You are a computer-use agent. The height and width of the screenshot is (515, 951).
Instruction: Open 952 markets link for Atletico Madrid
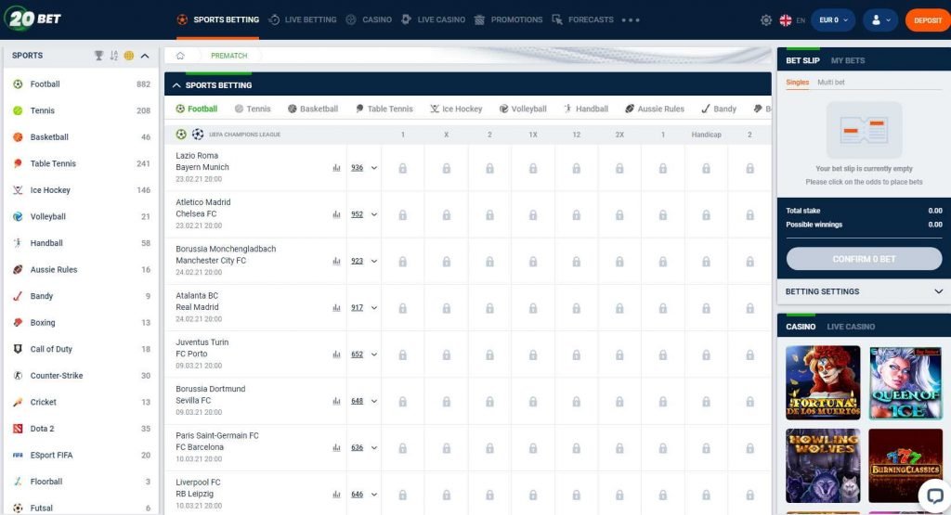[358, 214]
